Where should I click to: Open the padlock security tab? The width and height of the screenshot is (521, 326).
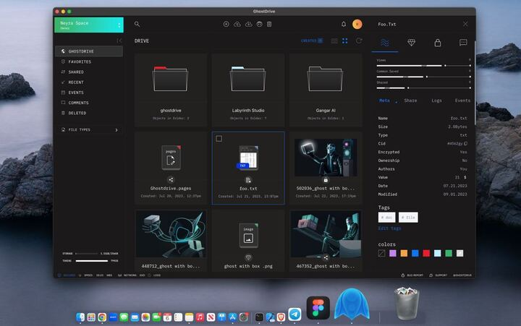[x=437, y=43]
